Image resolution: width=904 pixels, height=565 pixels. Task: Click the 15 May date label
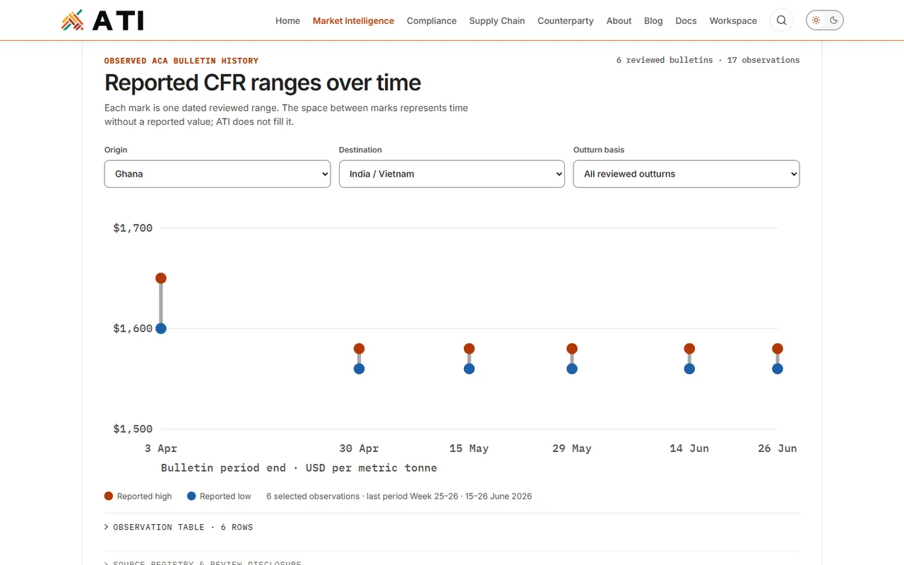pos(469,448)
